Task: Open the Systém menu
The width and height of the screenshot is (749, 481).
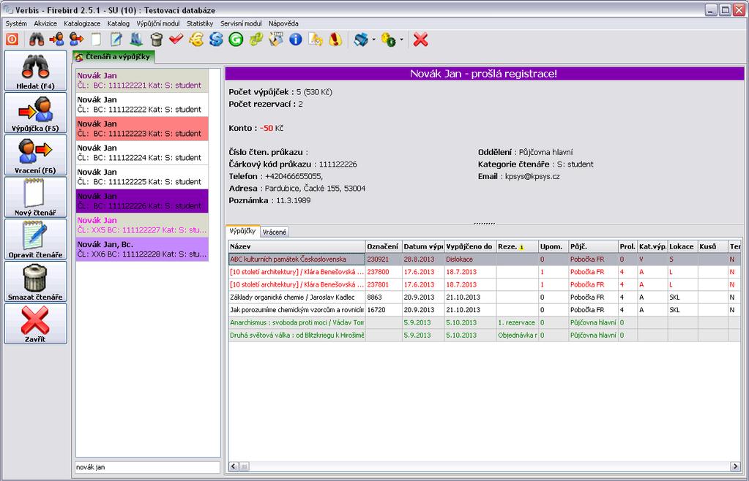Action: click(x=16, y=23)
